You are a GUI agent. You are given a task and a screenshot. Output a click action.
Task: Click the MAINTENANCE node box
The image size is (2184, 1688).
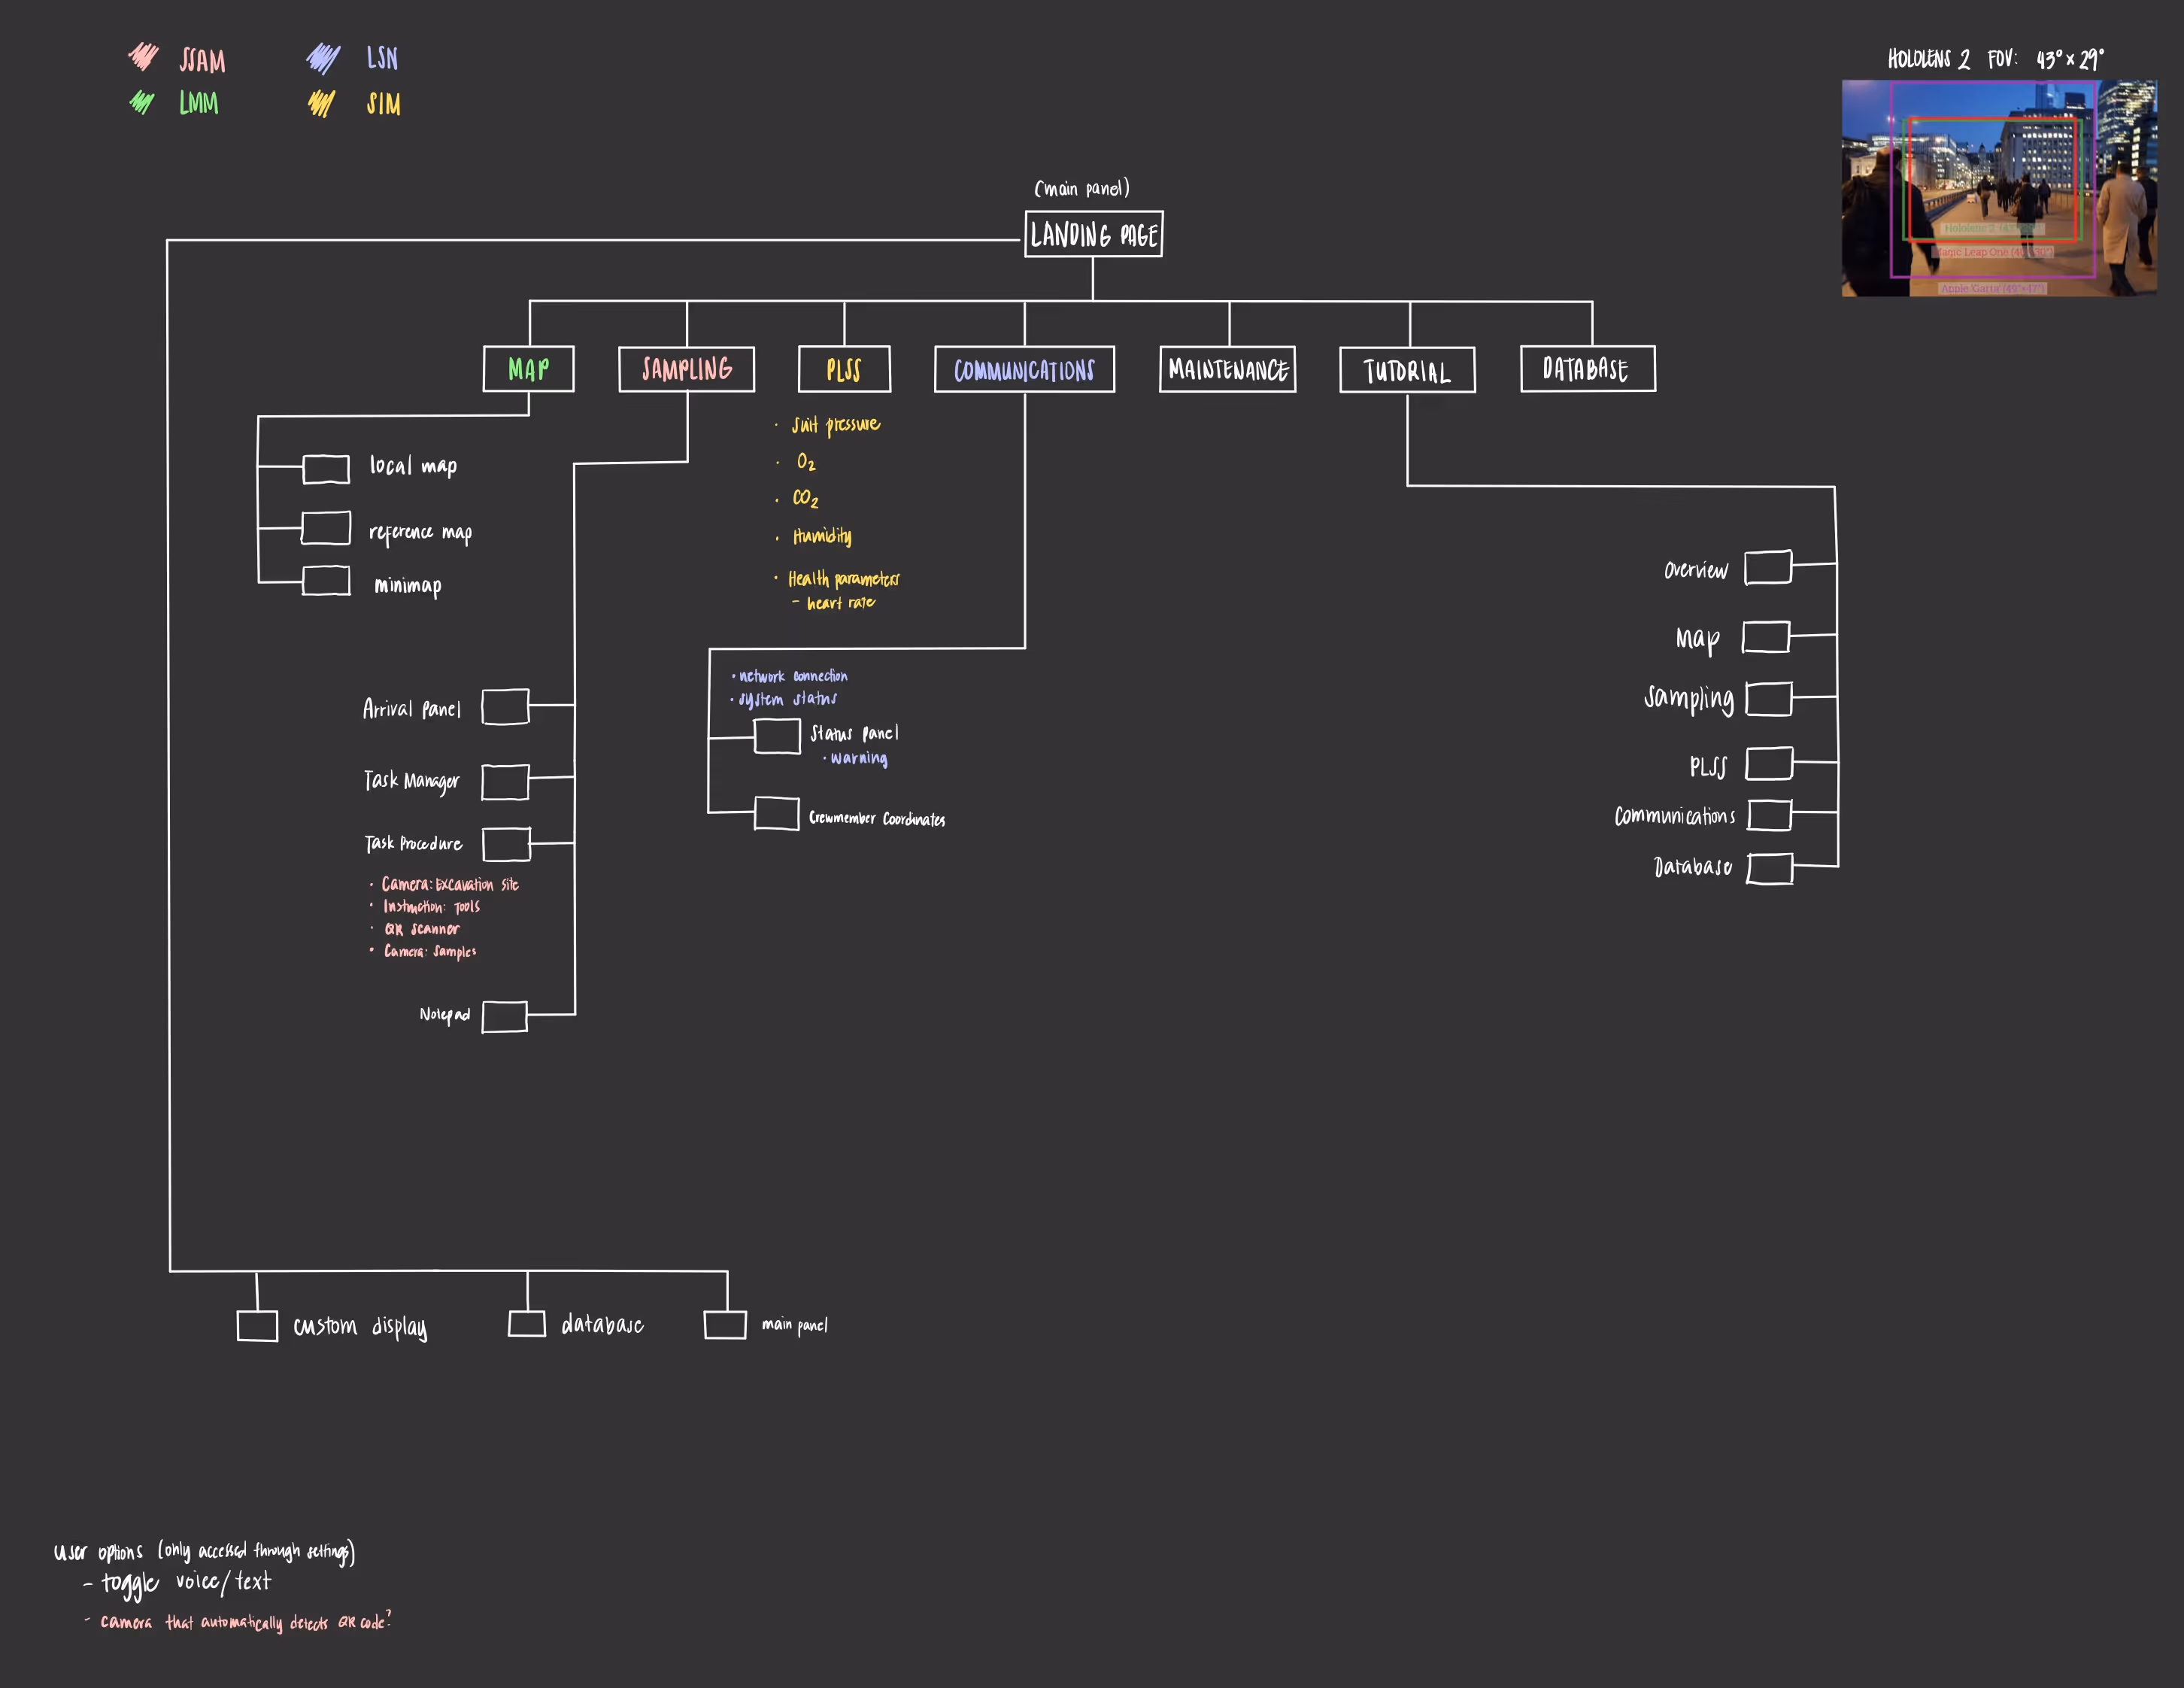[x=1227, y=370]
